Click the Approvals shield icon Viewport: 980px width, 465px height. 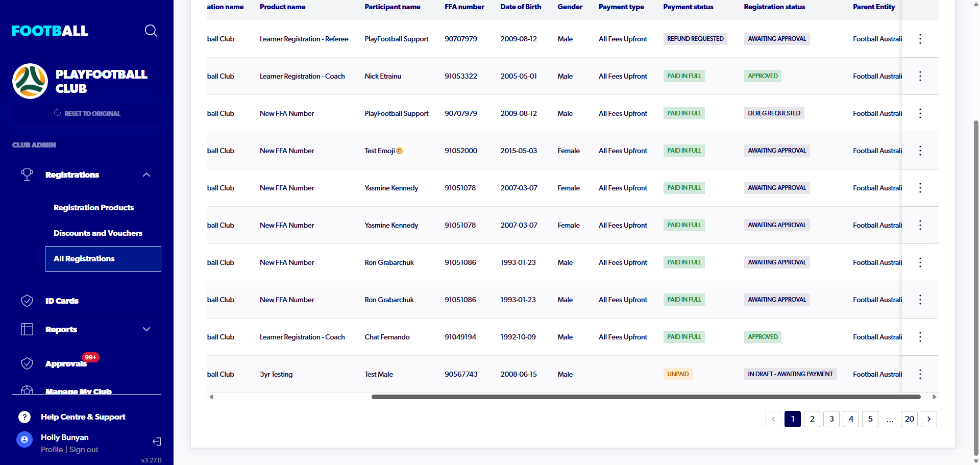(27, 363)
